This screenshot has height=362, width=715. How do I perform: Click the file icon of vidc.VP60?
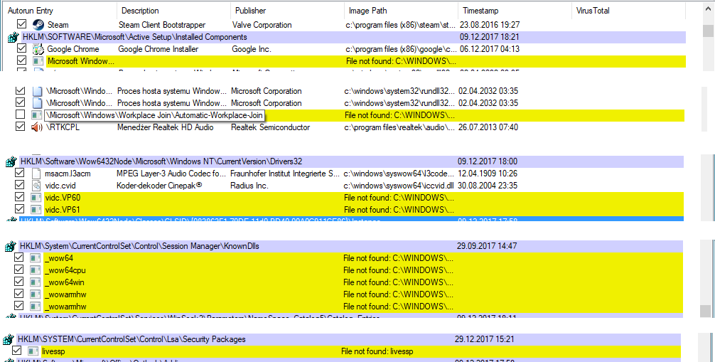(x=36, y=198)
